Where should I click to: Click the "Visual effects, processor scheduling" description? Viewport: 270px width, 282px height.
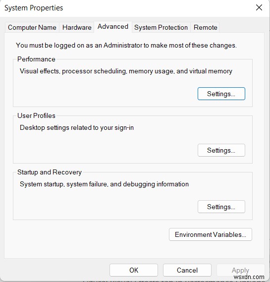[x=126, y=71]
